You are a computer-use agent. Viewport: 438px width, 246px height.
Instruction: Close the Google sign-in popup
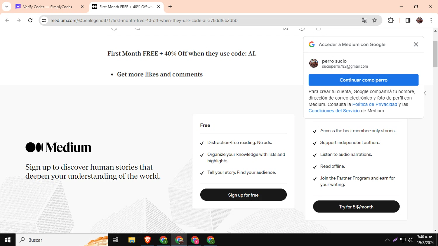(x=416, y=44)
